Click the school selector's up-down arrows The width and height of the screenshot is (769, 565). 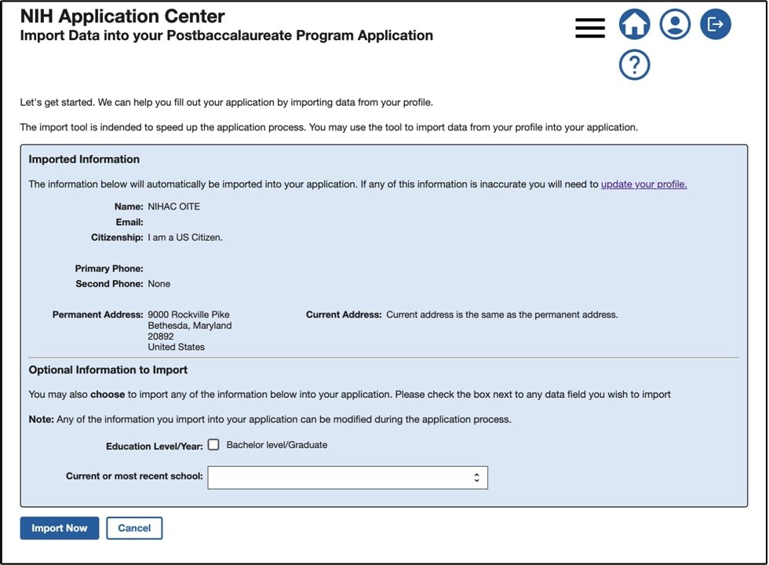click(476, 477)
